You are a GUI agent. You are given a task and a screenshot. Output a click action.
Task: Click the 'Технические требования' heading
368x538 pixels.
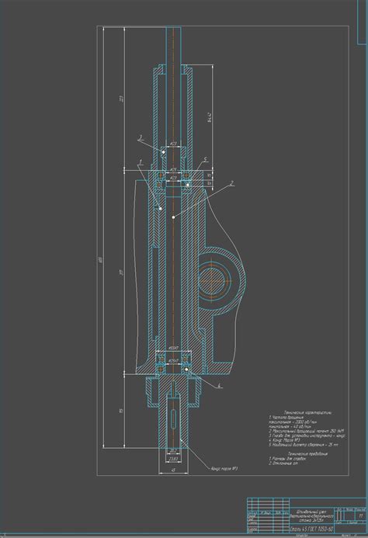[307, 453]
